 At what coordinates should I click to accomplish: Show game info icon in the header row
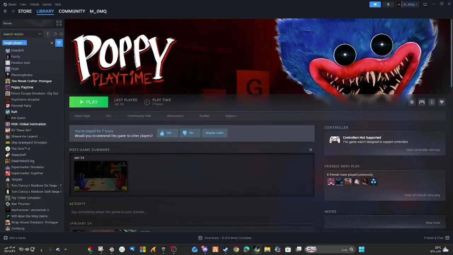click(x=432, y=102)
